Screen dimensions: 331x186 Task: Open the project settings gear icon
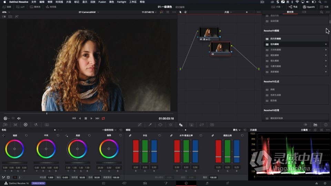[x=325, y=183]
